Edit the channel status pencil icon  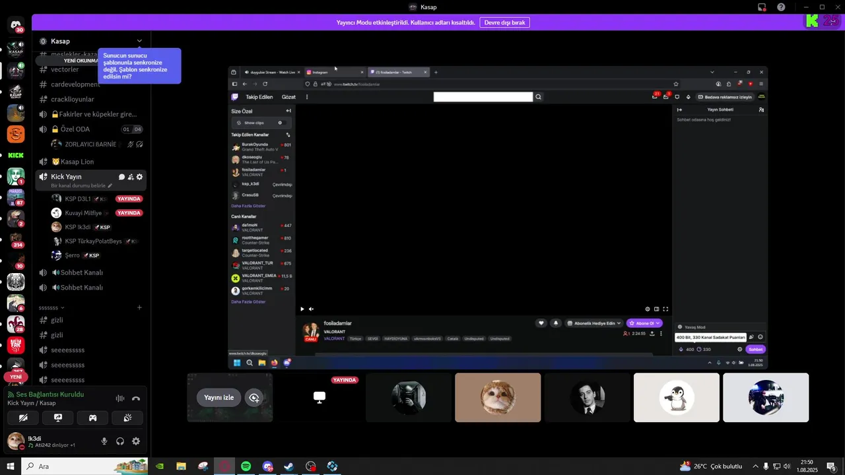coord(110,186)
